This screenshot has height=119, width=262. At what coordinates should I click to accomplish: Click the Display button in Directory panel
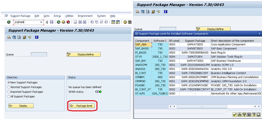[21, 106]
